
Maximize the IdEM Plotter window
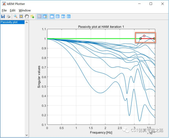[151, 4]
